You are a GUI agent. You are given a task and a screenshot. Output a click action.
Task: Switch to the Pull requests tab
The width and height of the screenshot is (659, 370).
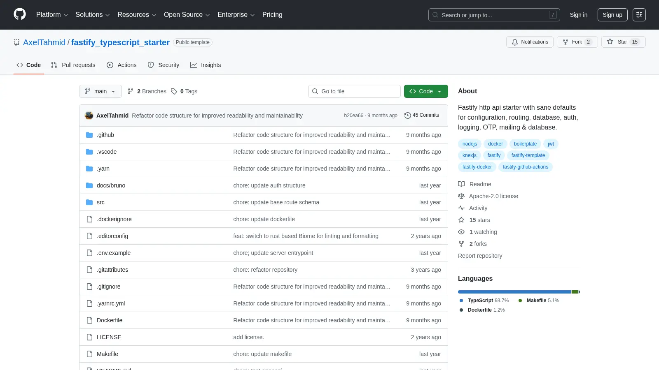pyautogui.click(x=73, y=65)
